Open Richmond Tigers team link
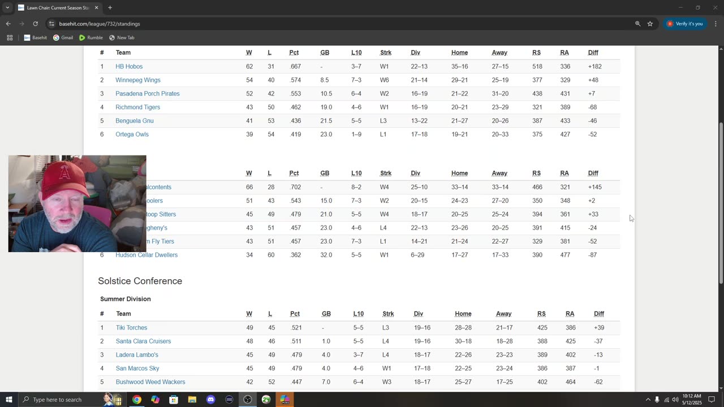The height and width of the screenshot is (407, 724). click(137, 107)
